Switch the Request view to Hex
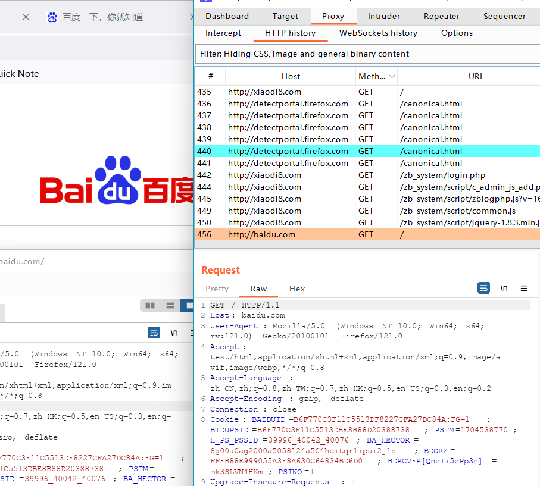The image size is (540, 486). tap(297, 289)
